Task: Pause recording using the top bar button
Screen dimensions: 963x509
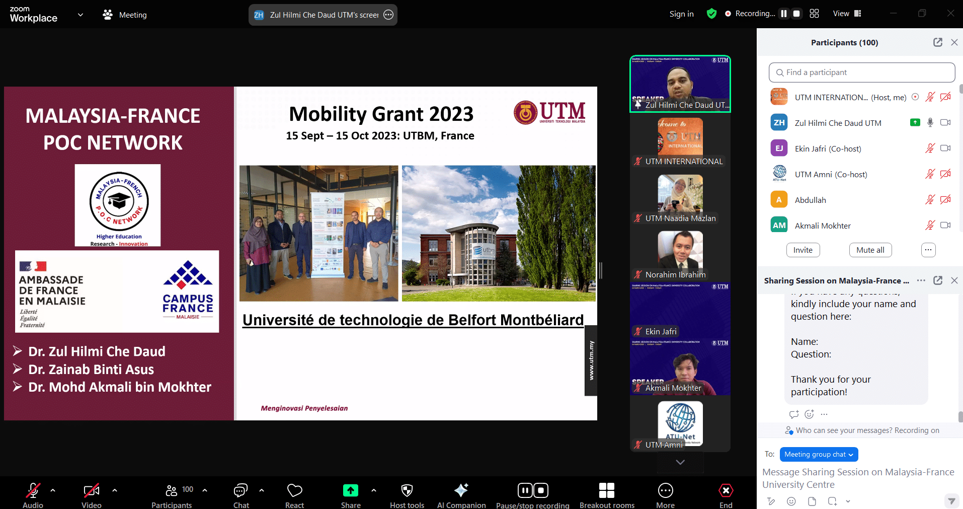Action: [784, 14]
